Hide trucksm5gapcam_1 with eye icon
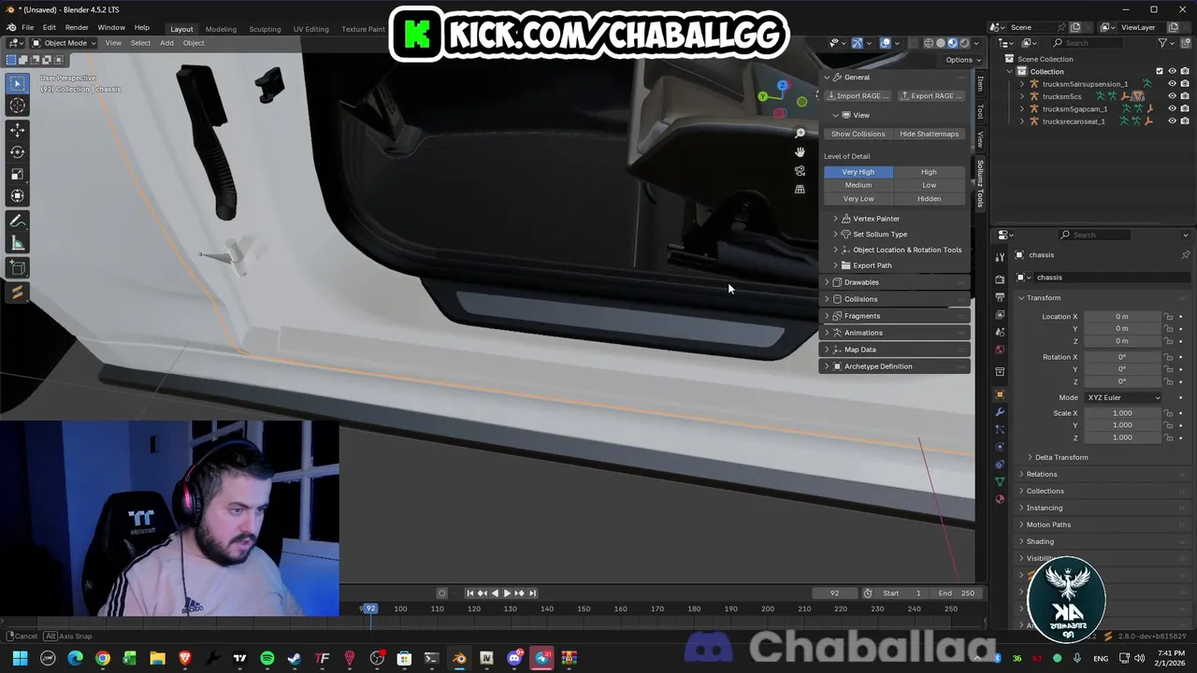This screenshot has width=1197, height=673. point(1173,108)
